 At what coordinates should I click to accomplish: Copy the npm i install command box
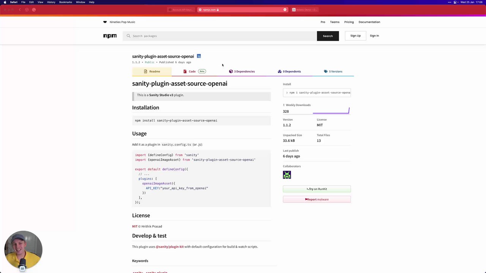point(317,93)
